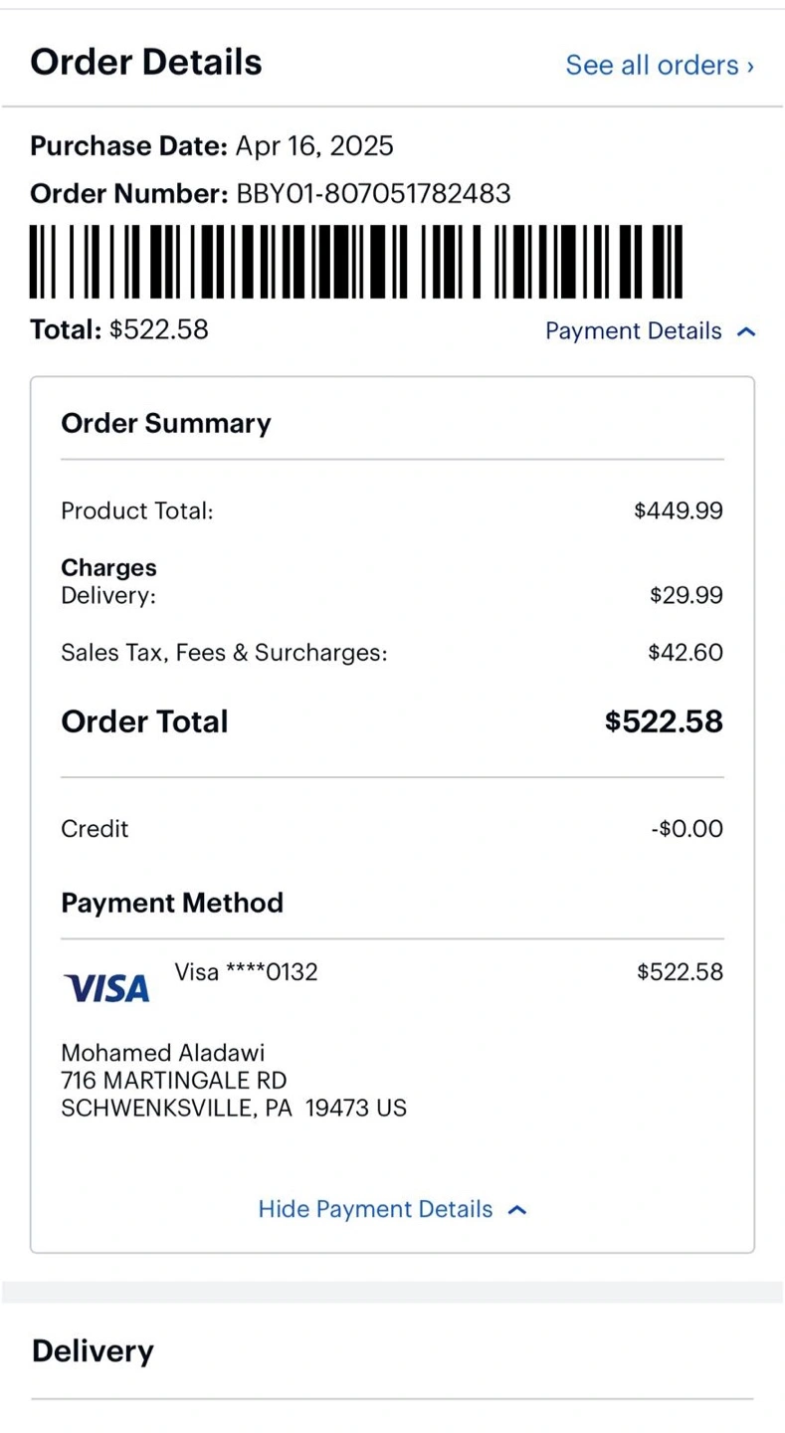The image size is (785, 1433).
Task: Click the Credit amount -$0.00
Action: click(x=686, y=829)
